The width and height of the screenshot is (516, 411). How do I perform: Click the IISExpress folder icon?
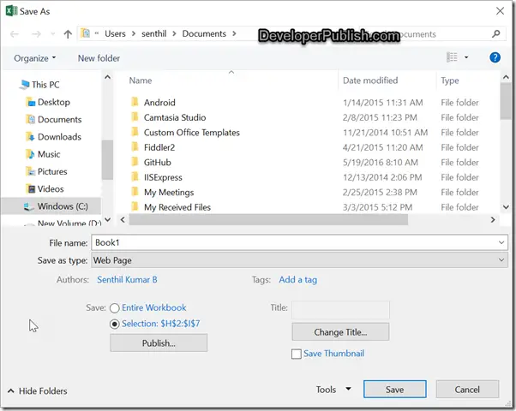[135, 177]
